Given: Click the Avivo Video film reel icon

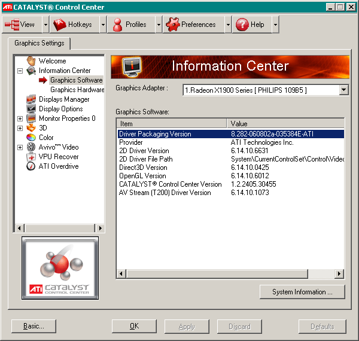Looking at the screenshot, I should [31, 147].
